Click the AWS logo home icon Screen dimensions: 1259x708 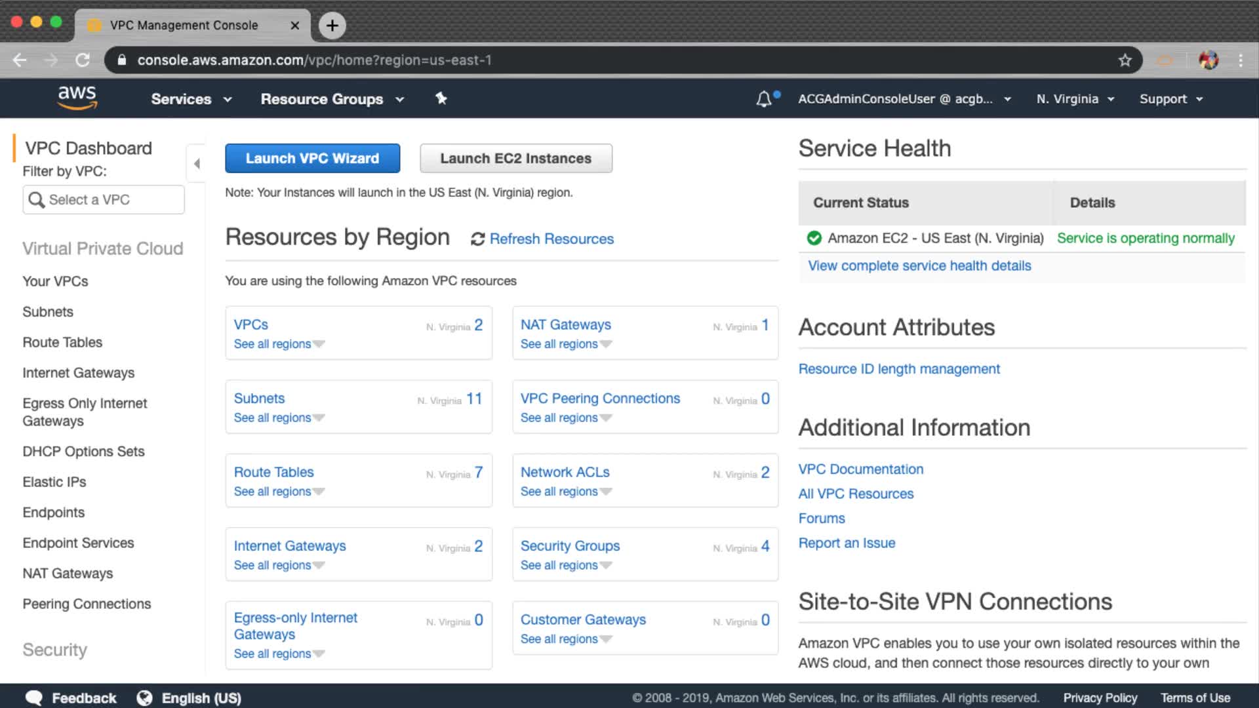tap(77, 98)
